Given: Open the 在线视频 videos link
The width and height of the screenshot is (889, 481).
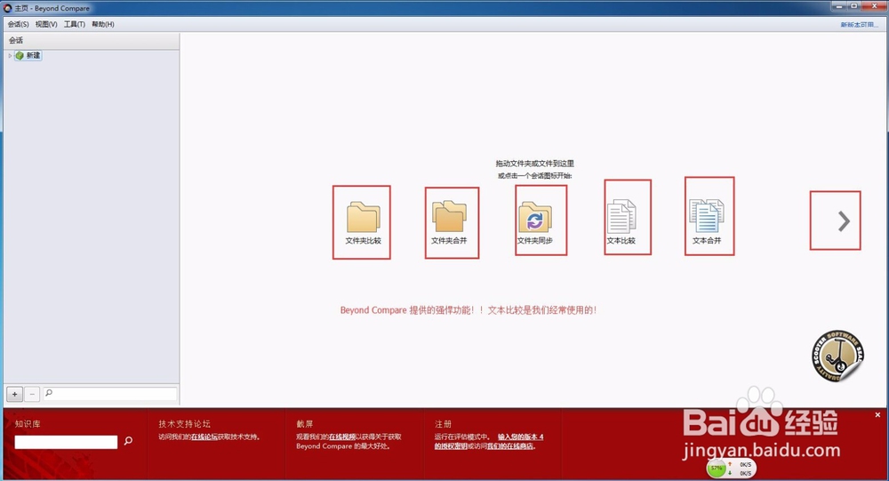Looking at the screenshot, I should (342, 437).
